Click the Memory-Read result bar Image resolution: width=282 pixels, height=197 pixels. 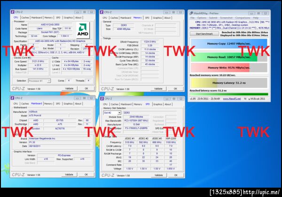pyautogui.click(x=229, y=57)
